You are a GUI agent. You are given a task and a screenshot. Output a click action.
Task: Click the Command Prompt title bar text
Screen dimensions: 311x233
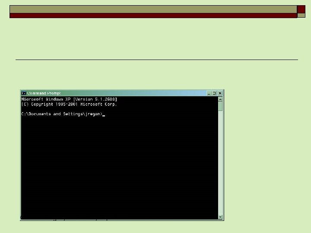pyautogui.click(x=44, y=93)
